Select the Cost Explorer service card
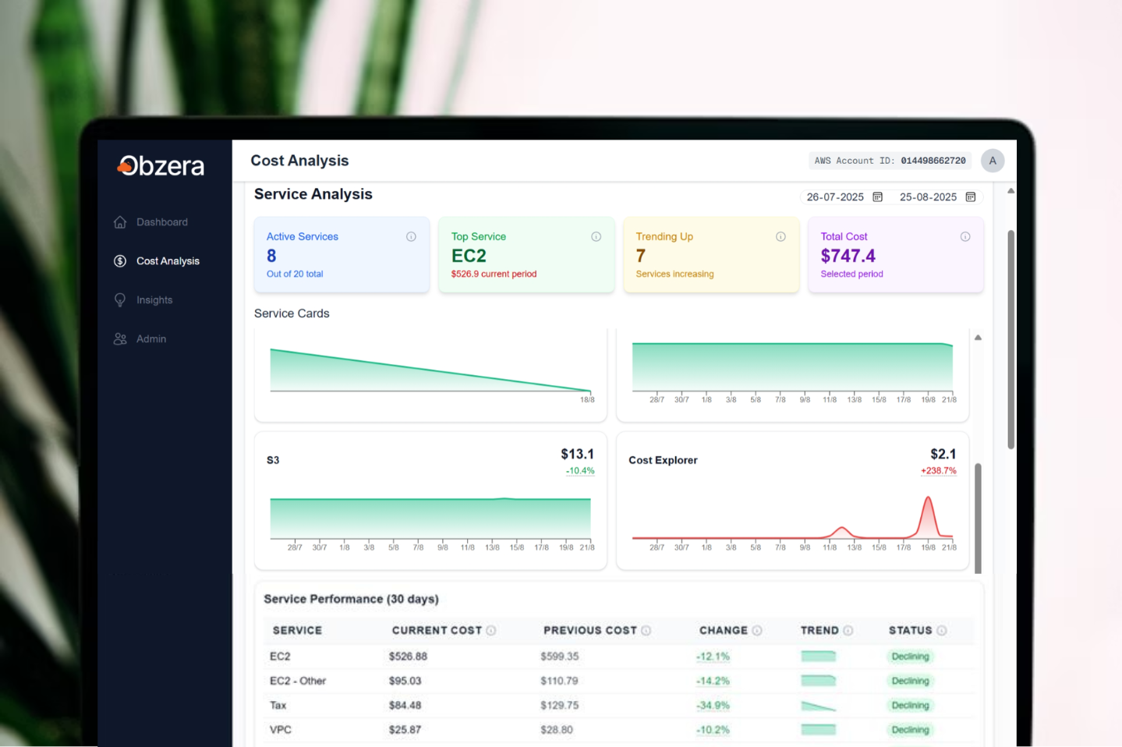The image size is (1122, 747). tap(792, 501)
